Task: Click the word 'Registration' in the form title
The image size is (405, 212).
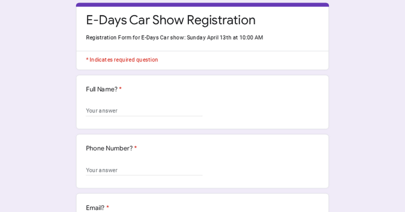Action: pos(221,20)
